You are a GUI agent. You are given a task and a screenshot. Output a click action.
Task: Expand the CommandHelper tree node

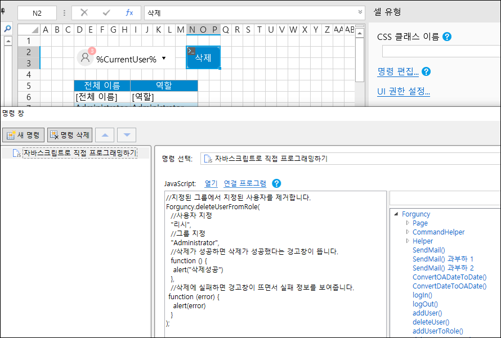408,232
